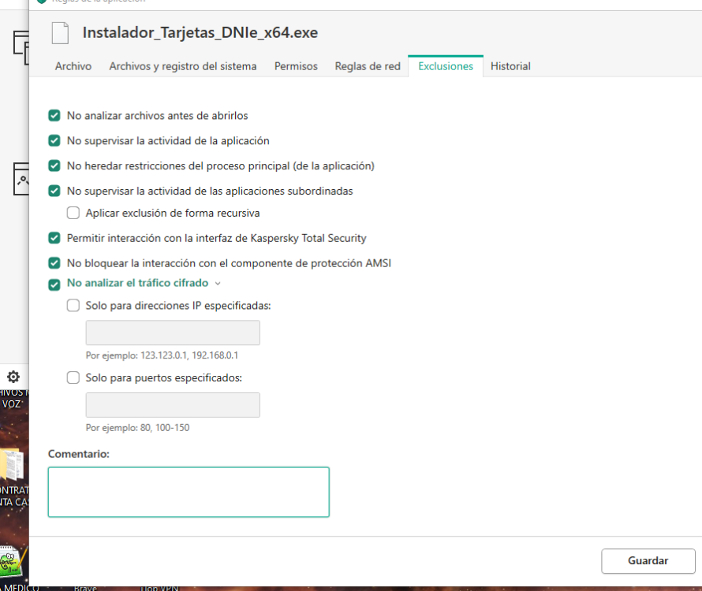
Task: Go to the Permisos tab
Action: point(296,66)
